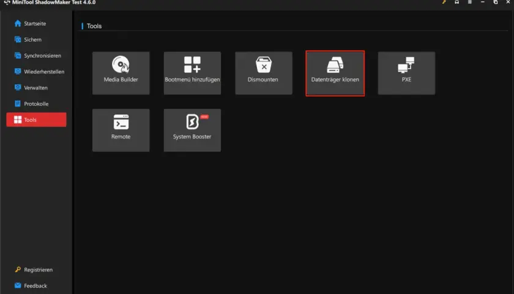Open the Remote console tool
The height and width of the screenshot is (294, 514).
coord(121,130)
